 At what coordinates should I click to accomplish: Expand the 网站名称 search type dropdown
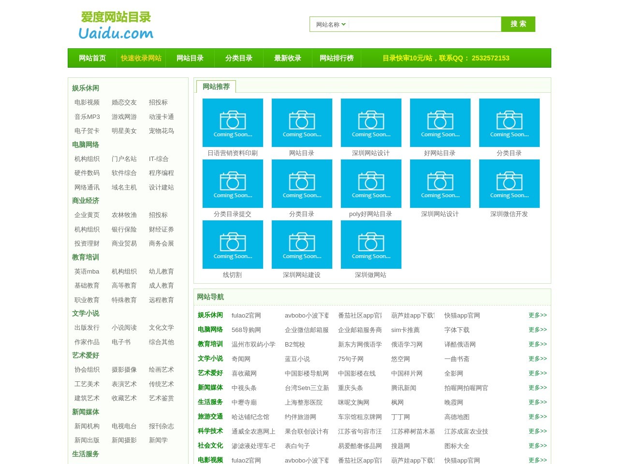coord(331,25)
